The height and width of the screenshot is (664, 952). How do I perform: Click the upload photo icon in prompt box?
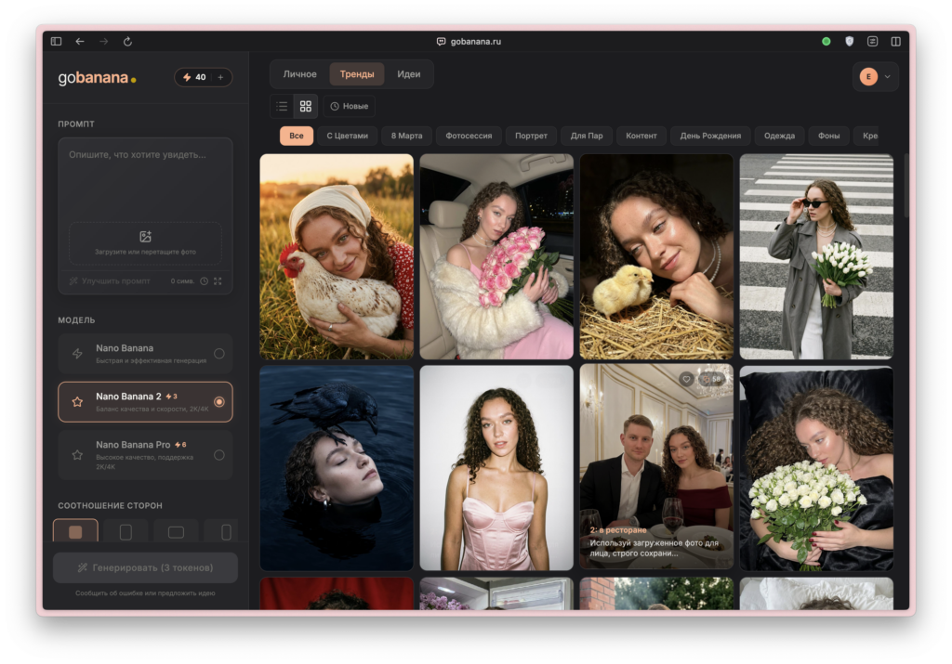point(145,237)
